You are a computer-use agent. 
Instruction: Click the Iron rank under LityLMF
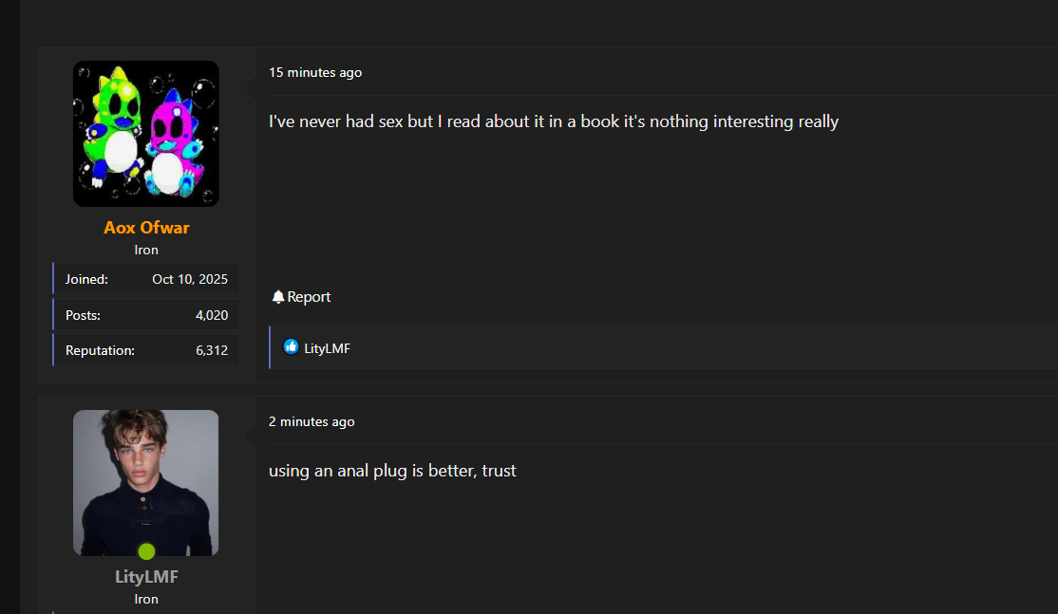tap(146, 599)
